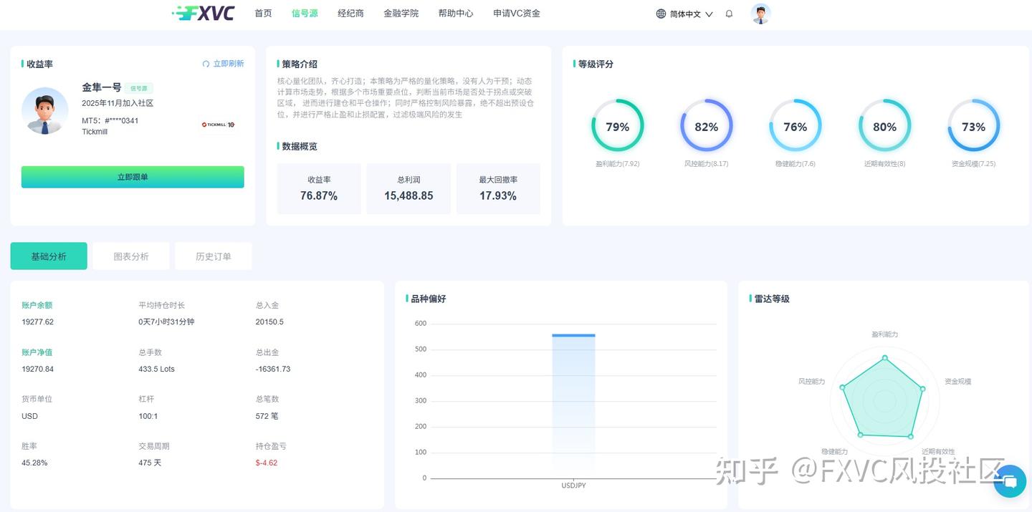
Task: Click the 品种偏好 section heading
Action: (x=429, y=299)
